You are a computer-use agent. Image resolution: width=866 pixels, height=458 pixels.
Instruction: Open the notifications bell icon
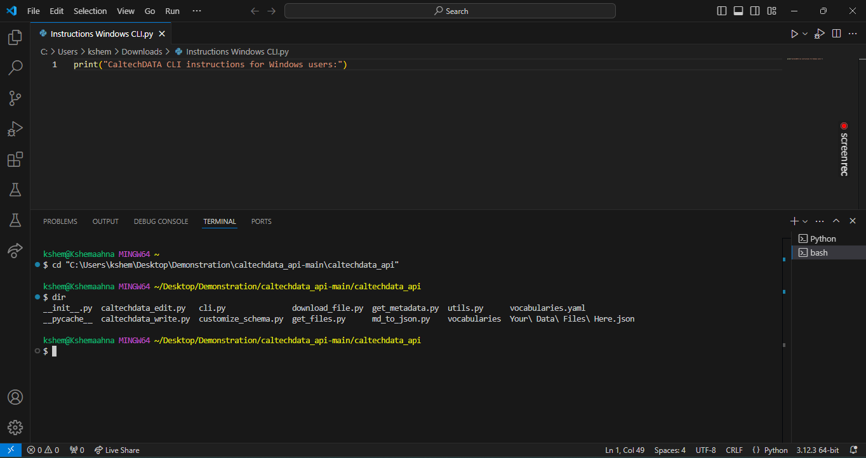853,450
